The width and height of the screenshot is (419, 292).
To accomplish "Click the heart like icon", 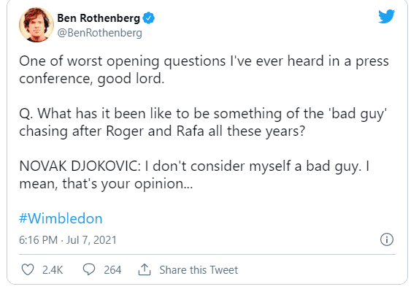I will pos(28,269).
